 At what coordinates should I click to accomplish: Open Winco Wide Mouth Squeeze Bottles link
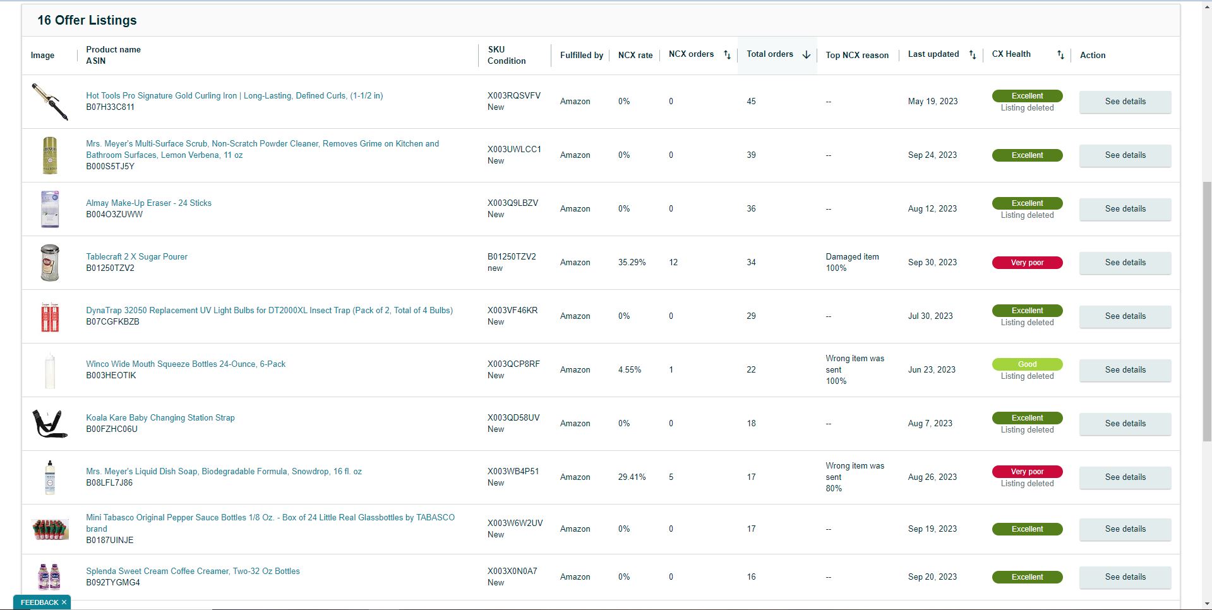[x=186, y=364]
